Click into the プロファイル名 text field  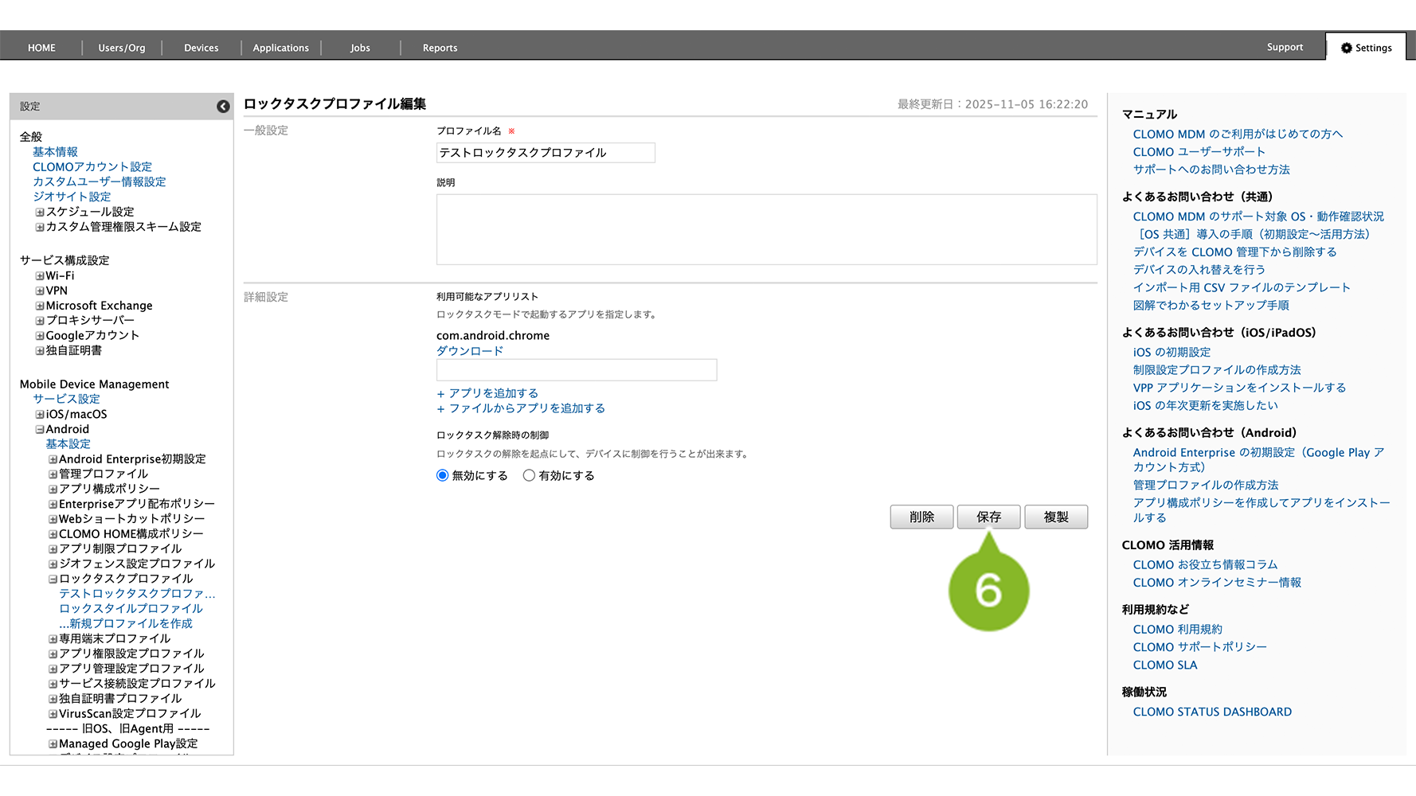(x=546, y=153)
